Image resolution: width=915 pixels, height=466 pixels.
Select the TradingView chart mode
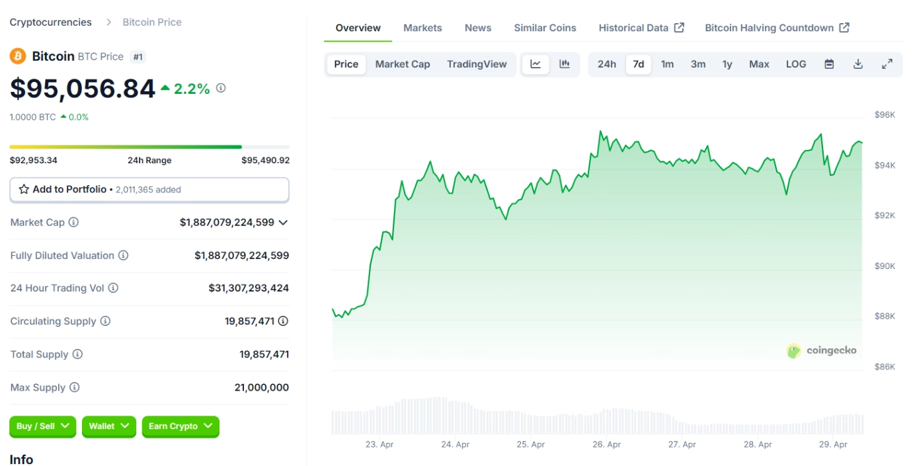tap(477, 64)
